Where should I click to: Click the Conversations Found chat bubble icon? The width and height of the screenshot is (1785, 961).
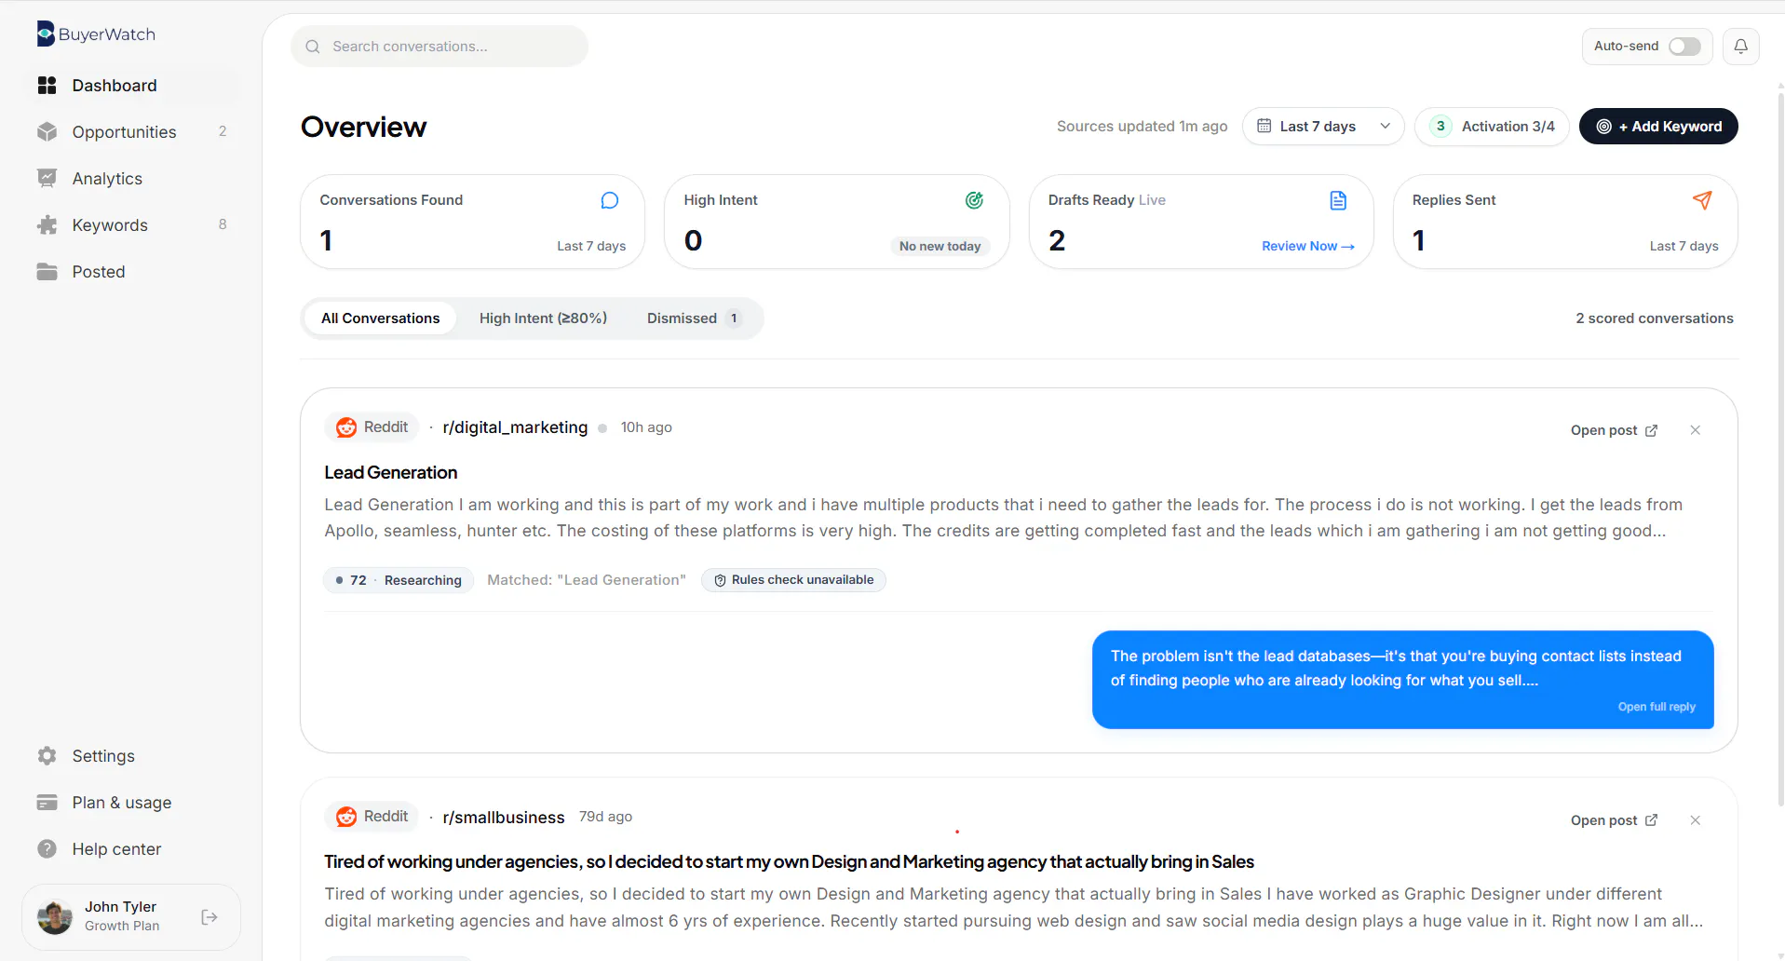(610, 200)
